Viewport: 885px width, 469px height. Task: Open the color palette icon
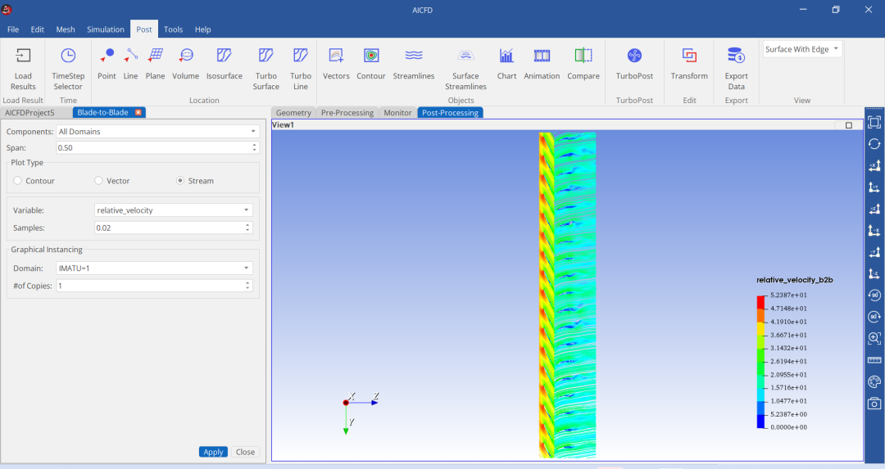click(x=874, y=381)
